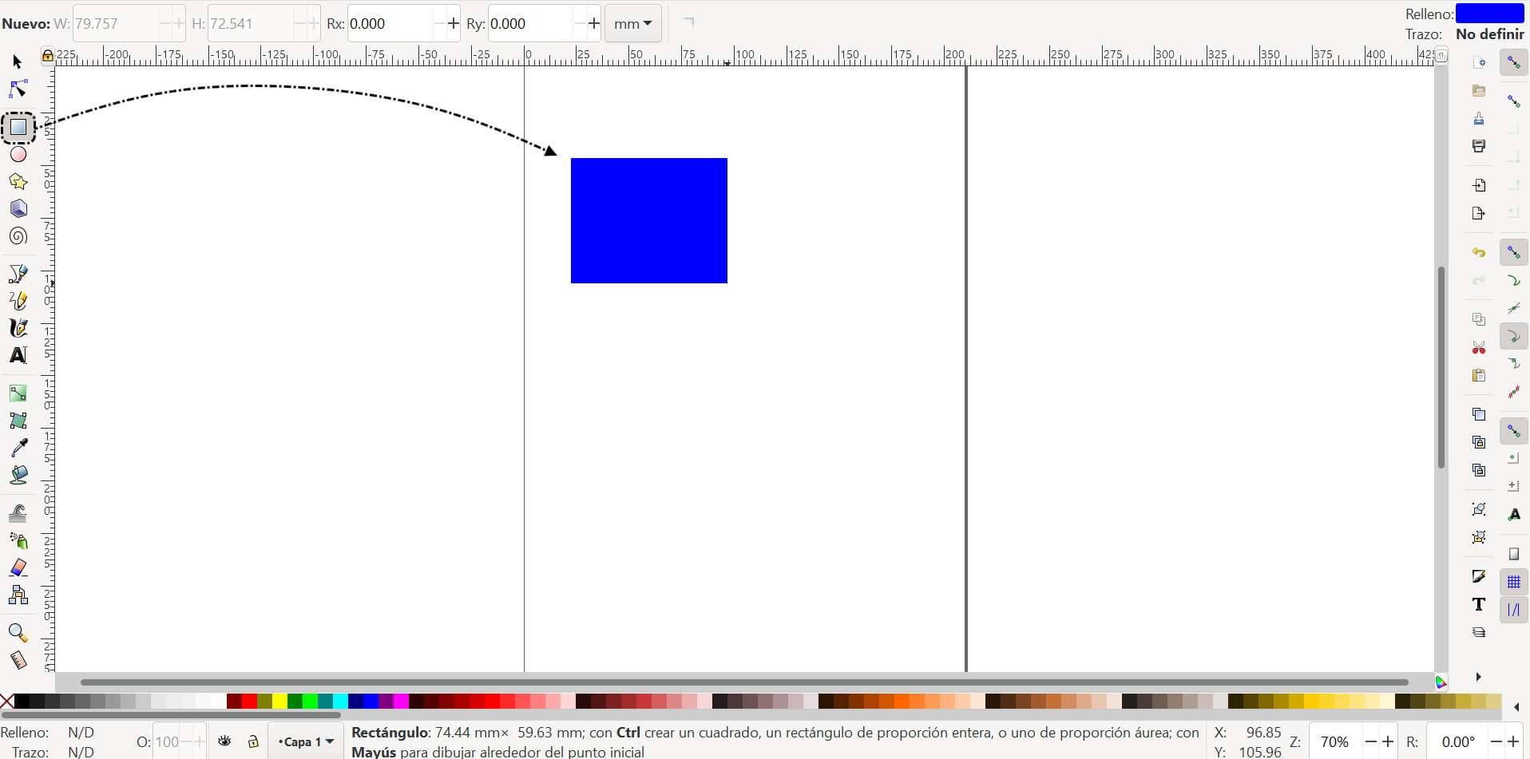Select the 3D box tool
Screen dimensions: 1530x759
(x=18, y=208)
